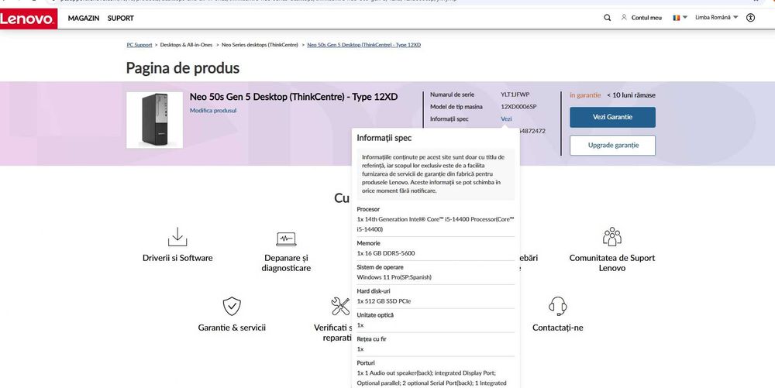Expand the Limba Română language dropdown
Viewport: 775px width, 388px height.
point(716,17)
